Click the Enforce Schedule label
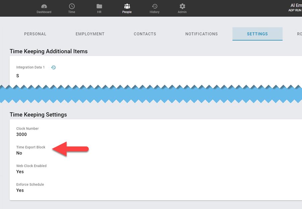The image size is (302, 209). pyautogui.click(x=30, y=185)
